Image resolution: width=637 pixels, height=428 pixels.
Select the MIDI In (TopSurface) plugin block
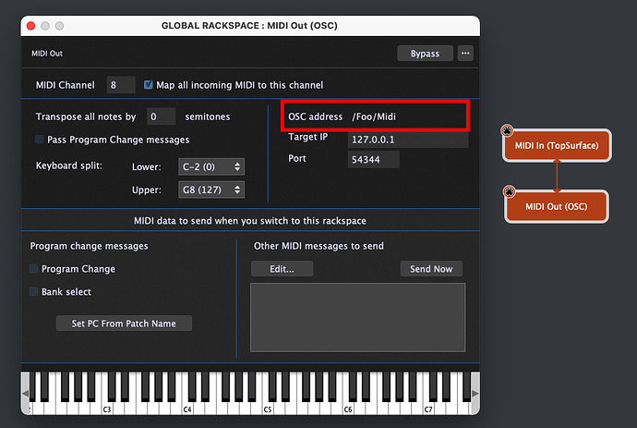557,146
